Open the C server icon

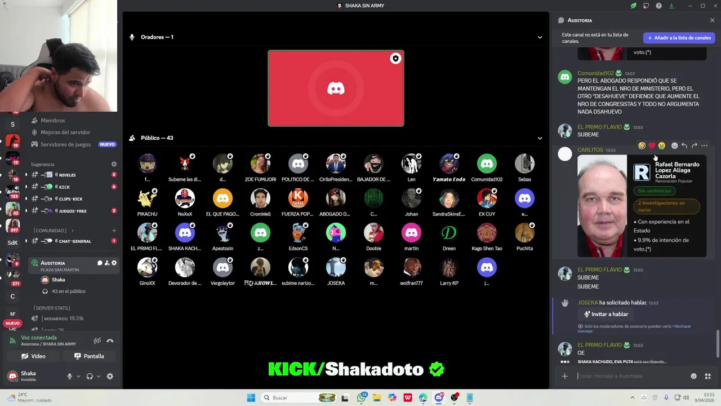12,297
